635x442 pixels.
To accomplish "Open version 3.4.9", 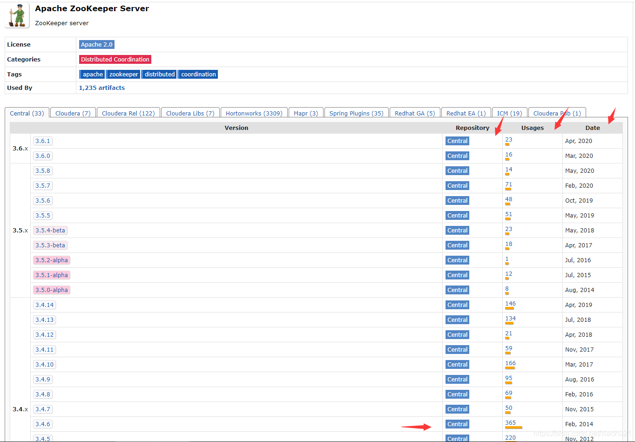I will (x=42, y=379).
